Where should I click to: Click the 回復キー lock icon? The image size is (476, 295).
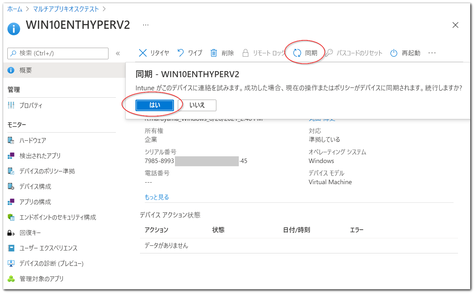point(11,233)
